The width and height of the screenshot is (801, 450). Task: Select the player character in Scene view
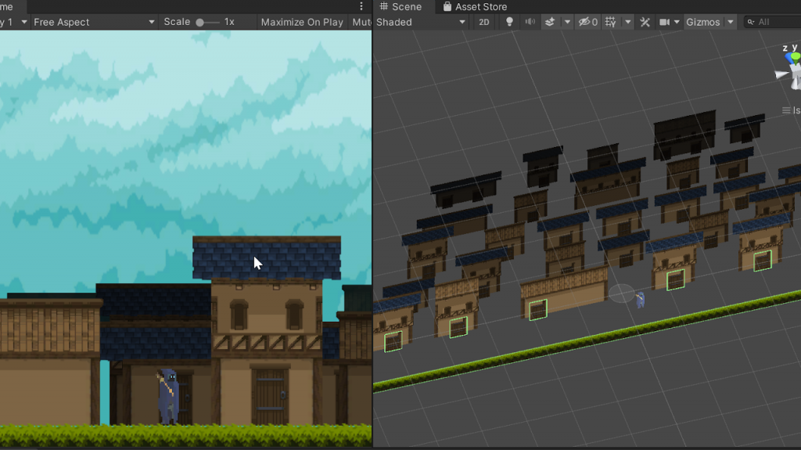click(x=640, y=300)
